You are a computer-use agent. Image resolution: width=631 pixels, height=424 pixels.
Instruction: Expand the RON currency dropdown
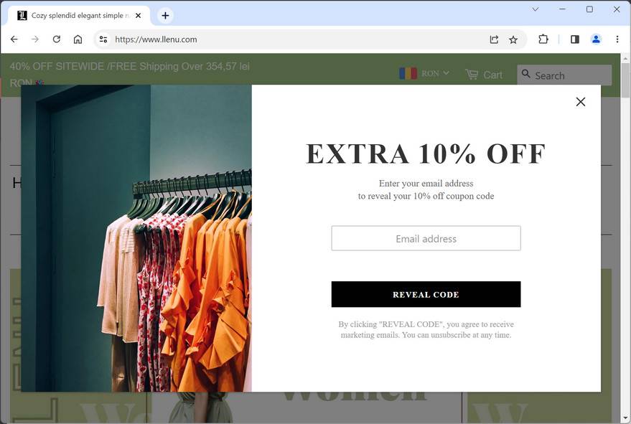click(424, 73)
